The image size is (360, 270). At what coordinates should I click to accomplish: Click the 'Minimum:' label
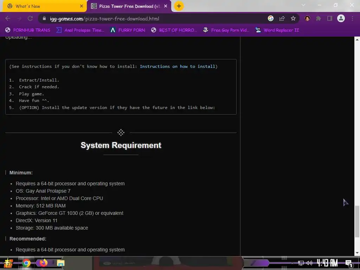click(21, 173)
